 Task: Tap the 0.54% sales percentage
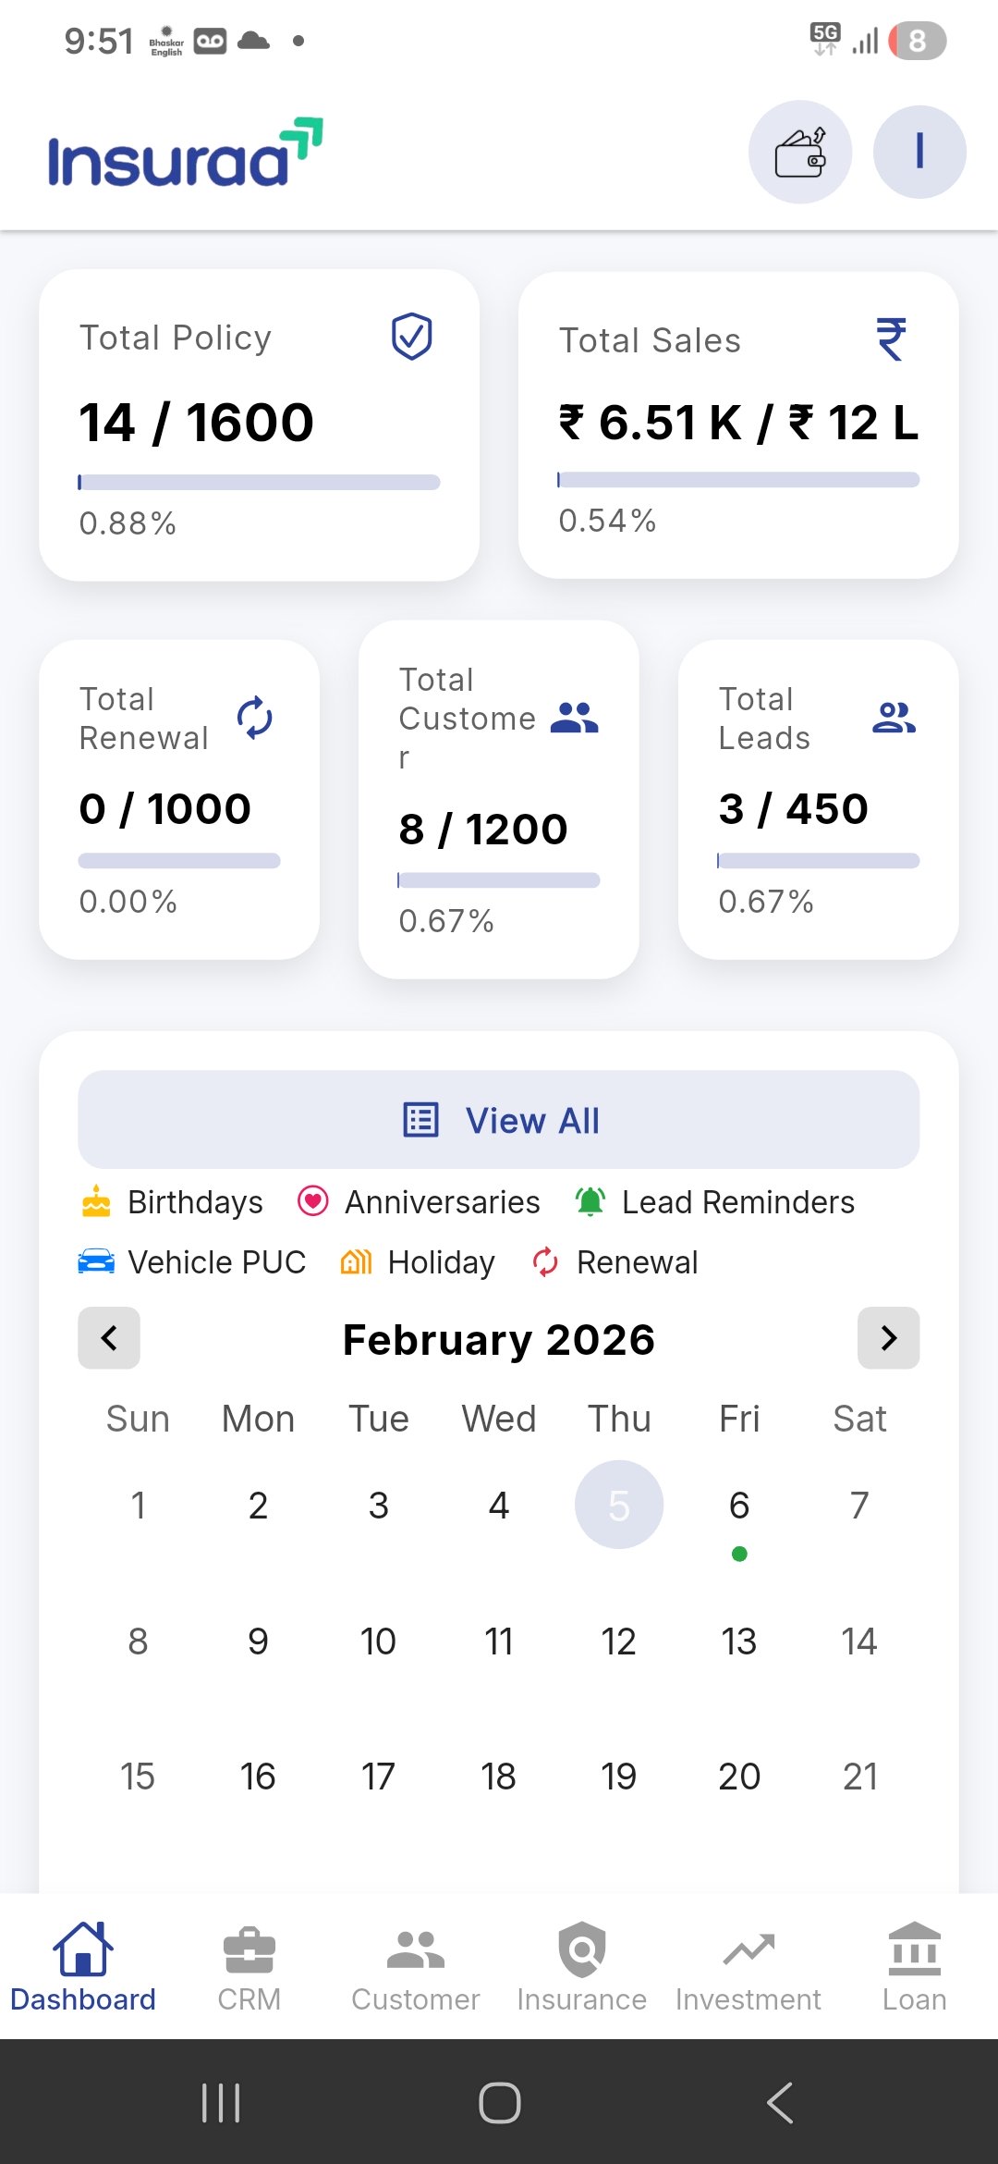pos(607,521)
